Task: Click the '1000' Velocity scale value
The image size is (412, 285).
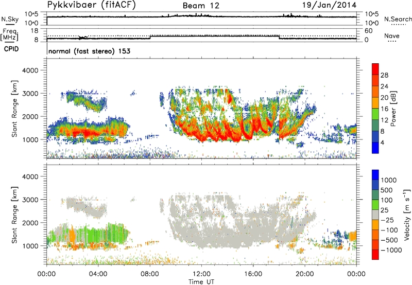Action: pos(389,180)
